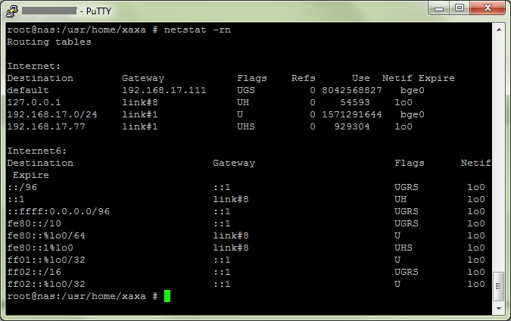511x321 pixels.
Task: Minimize the PuTTY window
Action: tap(439, 8)
